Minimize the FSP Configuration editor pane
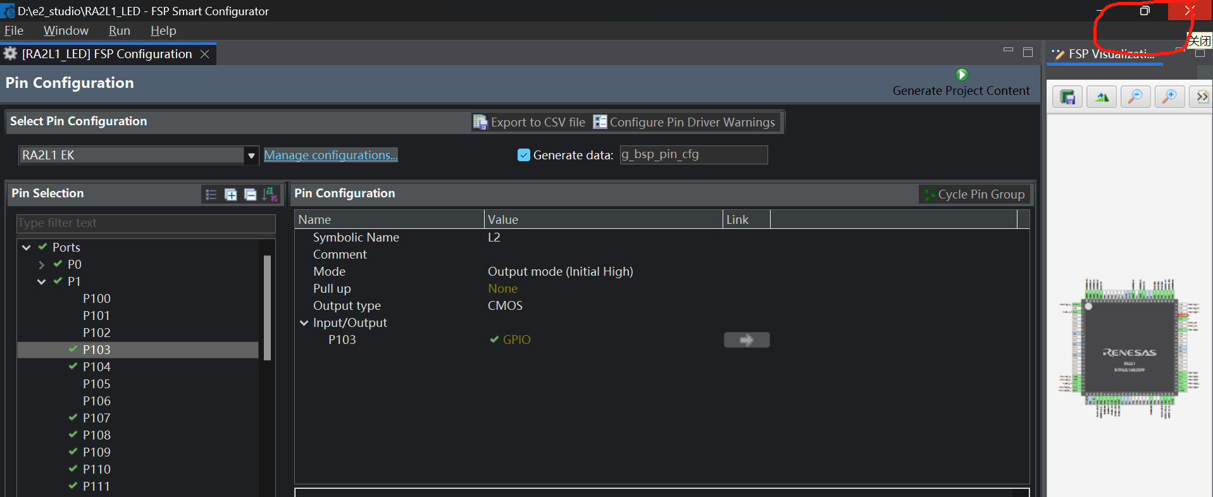Image resolution: width=1213 pixels, height=497 pixels. [1008, 50]
